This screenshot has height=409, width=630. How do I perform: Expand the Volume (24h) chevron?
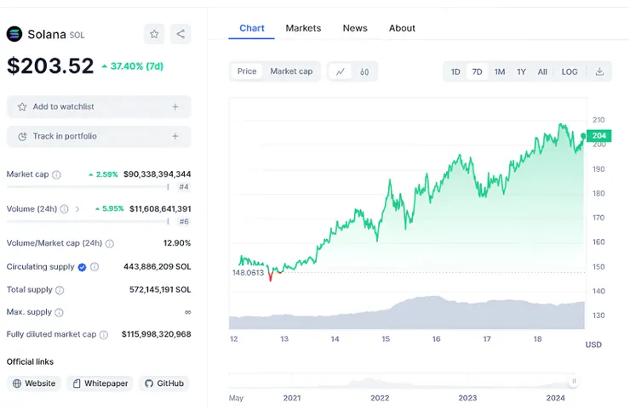[77, 208]
